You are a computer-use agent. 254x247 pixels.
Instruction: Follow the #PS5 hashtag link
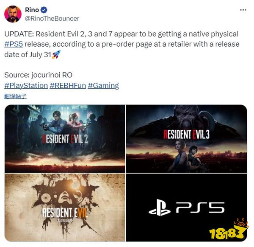(x=14, y=44)
